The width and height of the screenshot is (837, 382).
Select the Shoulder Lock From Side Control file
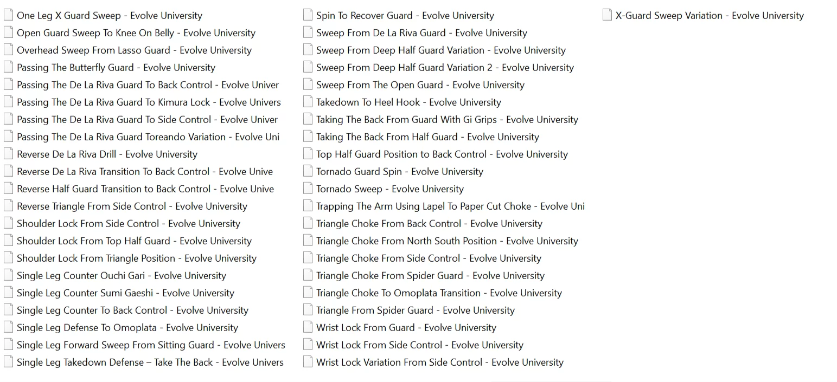pyautogui.click(x=128, y=224)
